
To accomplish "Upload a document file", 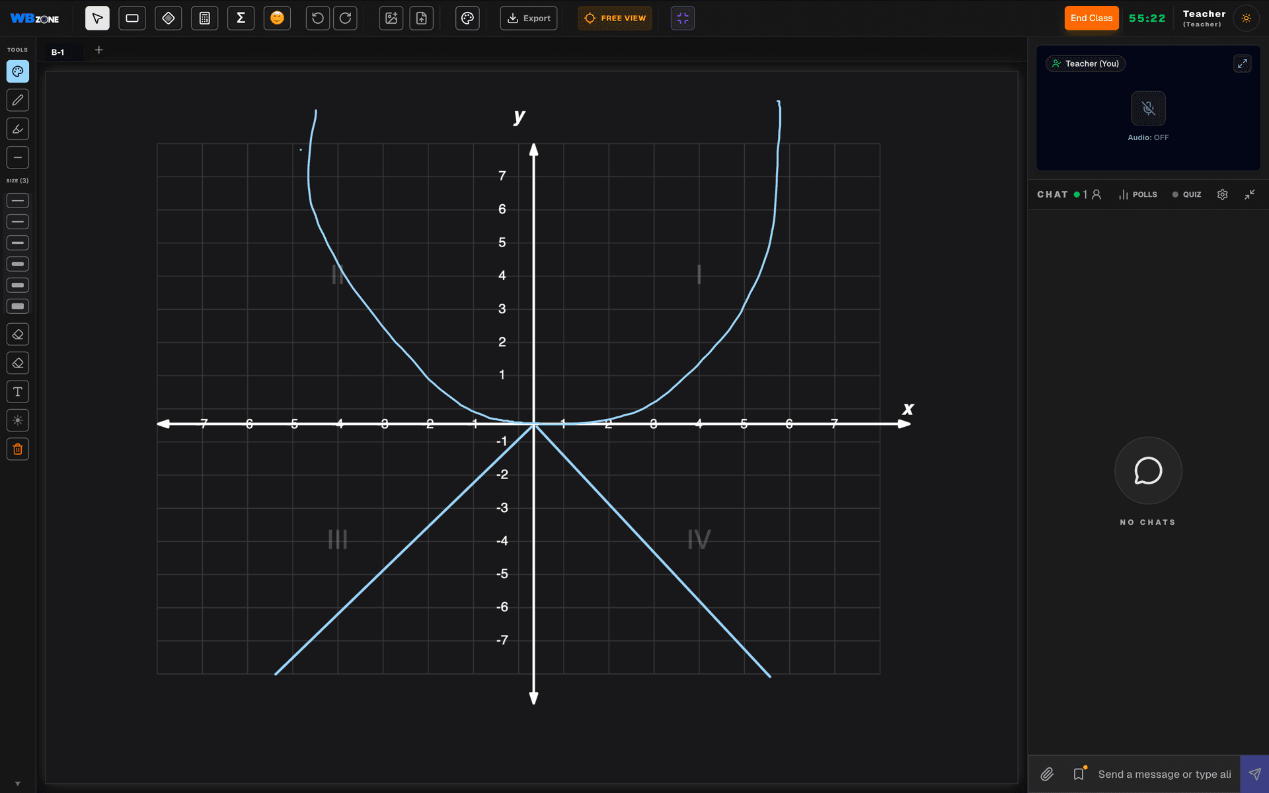I will pos(421,18).
